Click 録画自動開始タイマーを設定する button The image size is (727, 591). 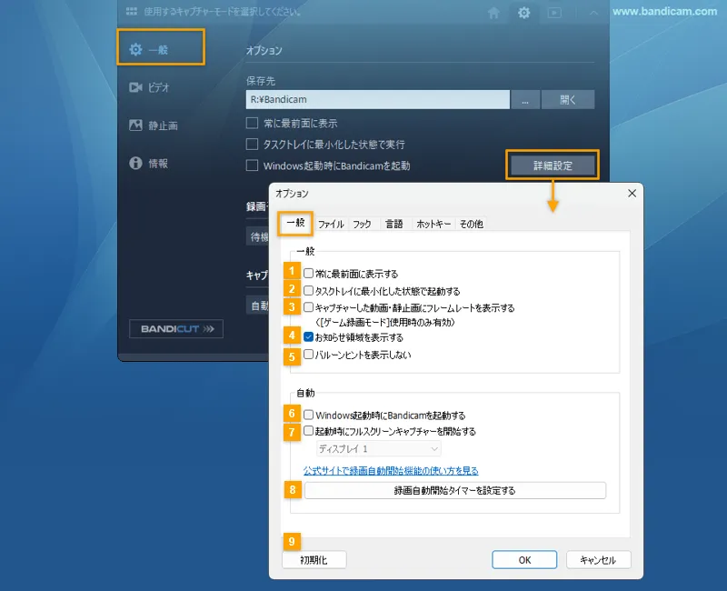pyautogui.click(x=455, y=490)
